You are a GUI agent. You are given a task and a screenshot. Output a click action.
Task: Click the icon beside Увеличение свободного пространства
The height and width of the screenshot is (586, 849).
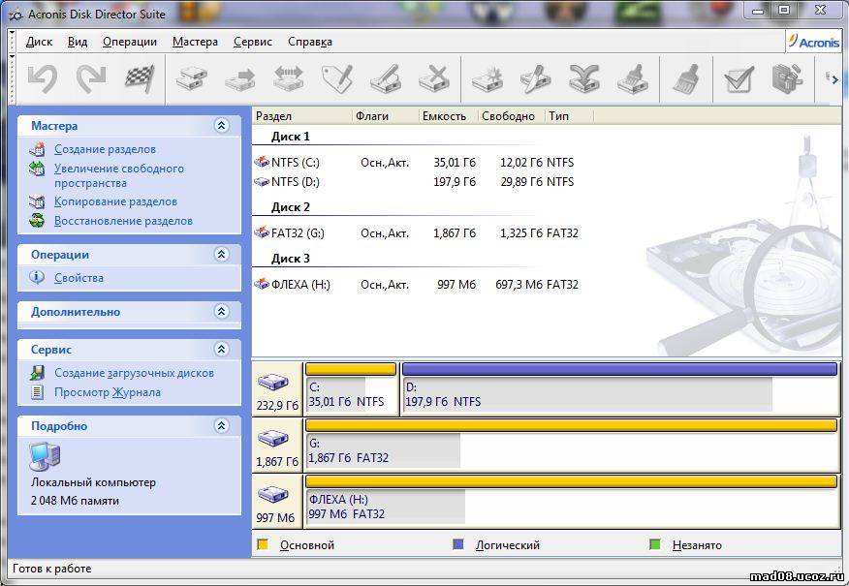pos(37,169)
